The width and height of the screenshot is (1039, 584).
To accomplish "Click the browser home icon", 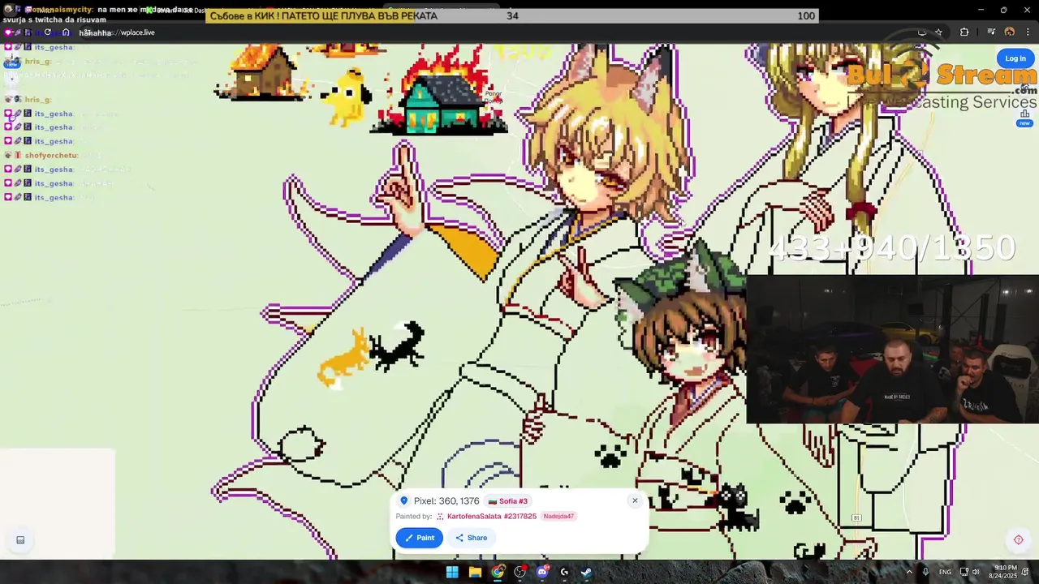I will (66, 32).
